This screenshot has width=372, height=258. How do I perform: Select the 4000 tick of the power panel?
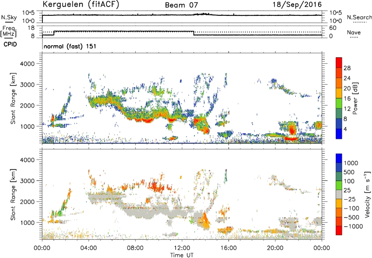[x=27, y=64]
